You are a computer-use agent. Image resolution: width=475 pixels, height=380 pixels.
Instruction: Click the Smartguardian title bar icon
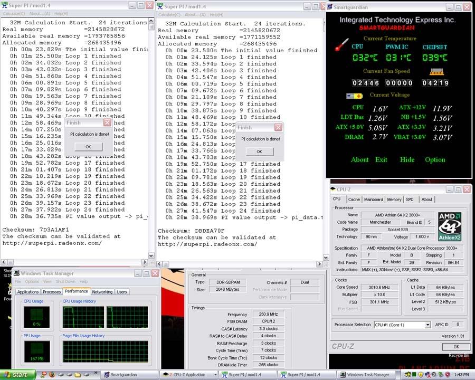point(330,7)
